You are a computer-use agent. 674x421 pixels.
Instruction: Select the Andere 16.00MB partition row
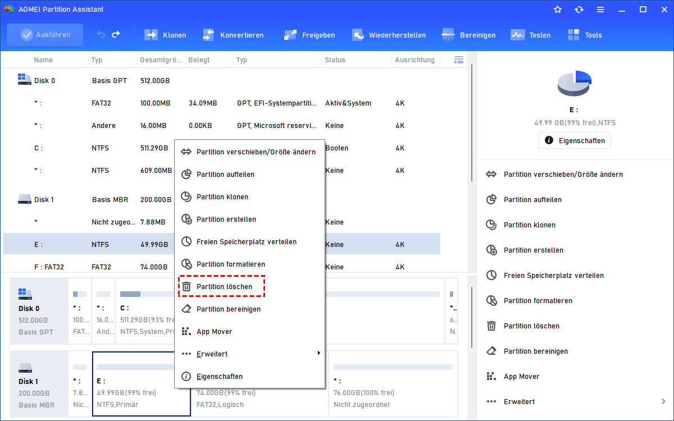[222, 126]
